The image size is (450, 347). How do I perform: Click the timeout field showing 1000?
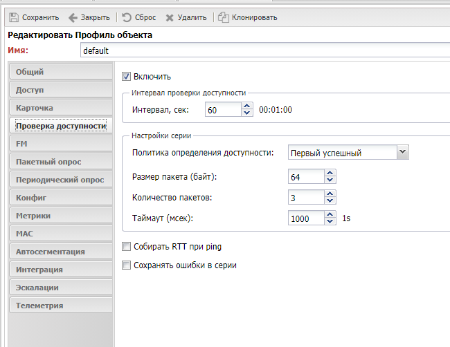coord(307,218)
